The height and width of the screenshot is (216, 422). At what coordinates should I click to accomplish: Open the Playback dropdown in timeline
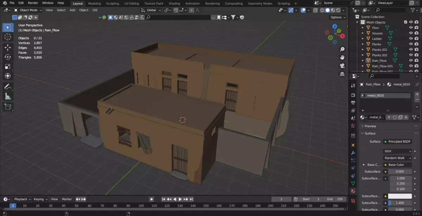23,199
